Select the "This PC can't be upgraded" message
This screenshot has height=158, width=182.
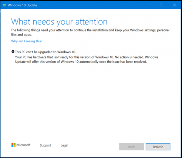pos(45,52)
